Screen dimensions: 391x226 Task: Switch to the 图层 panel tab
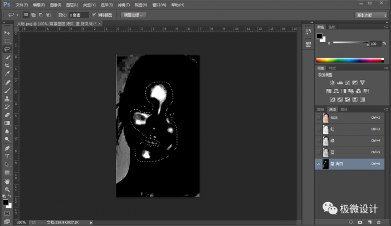tap(321, 109)
